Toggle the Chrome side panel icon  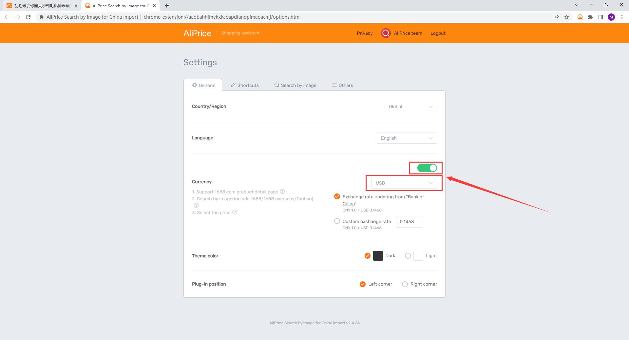tap(601, 17)
